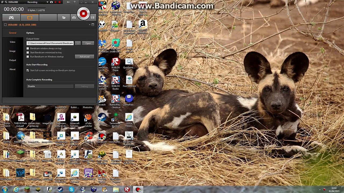
Task: Click the Setting button for auto complete
Action: click(84, 86)
